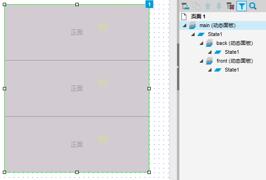The height and width of the screenshot is (180, 266).
Task: Collapse State1 directly under main panel
Action: tap(193, 35)
